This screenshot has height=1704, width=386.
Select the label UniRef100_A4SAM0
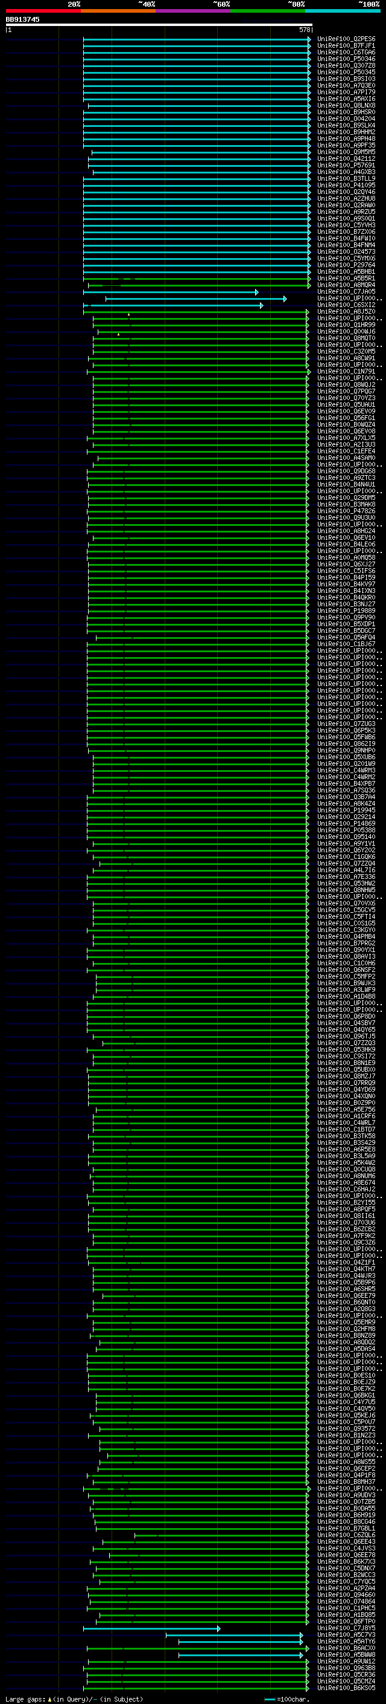[346, 458]
